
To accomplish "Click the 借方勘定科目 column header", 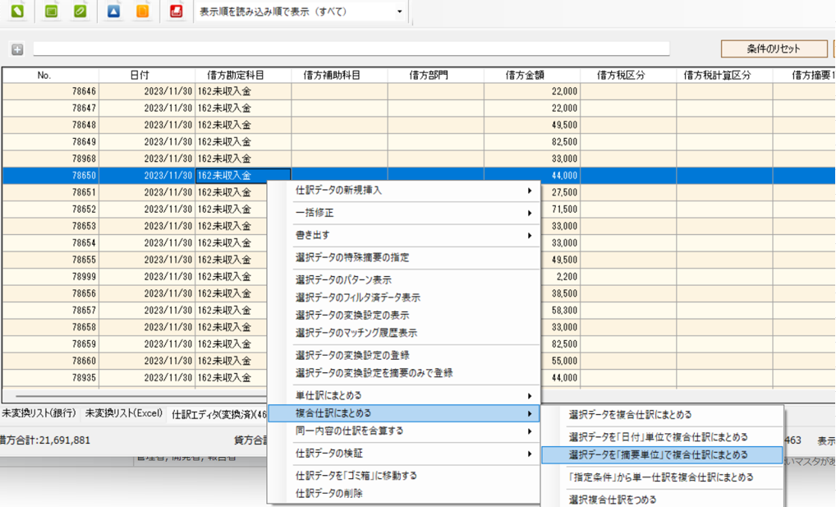I will click(243, 76).
